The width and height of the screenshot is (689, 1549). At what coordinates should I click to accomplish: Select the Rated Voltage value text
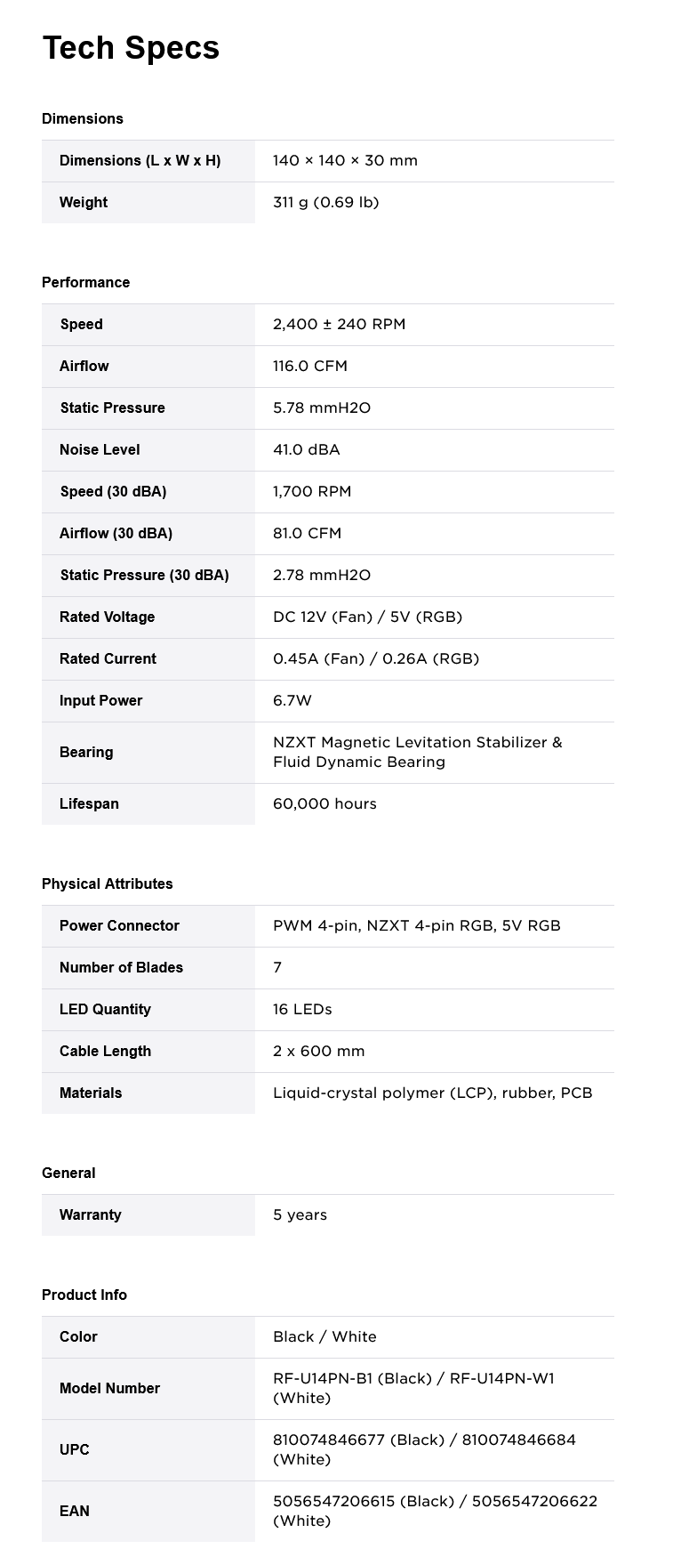[x=367, y=617]
